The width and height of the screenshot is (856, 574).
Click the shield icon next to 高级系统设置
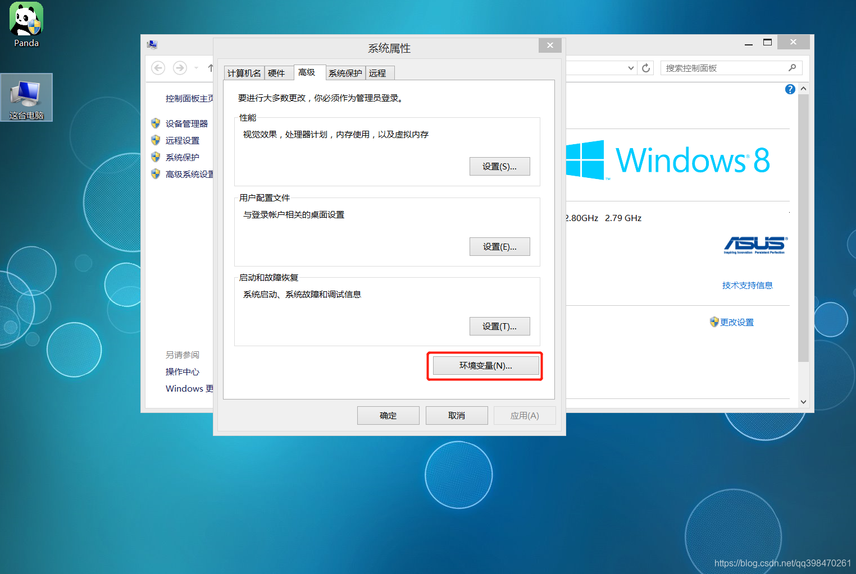coord(156,174)
